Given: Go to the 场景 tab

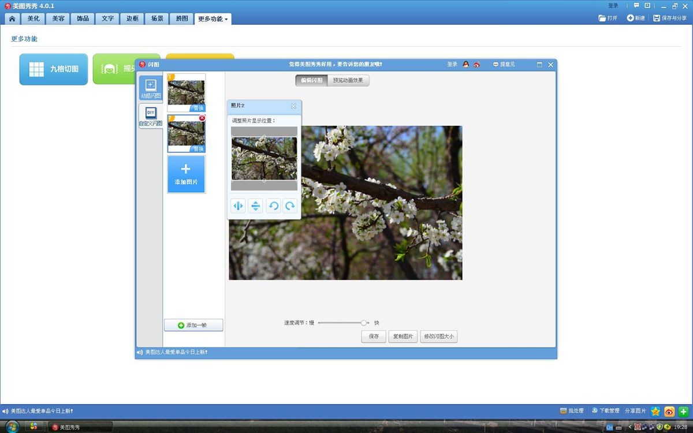Looking at the screenshot, I should point(157,18).
